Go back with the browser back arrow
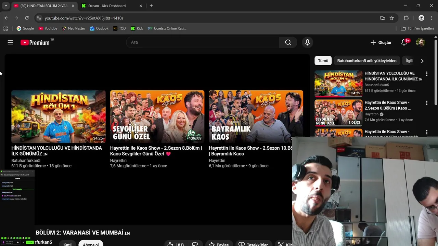 click(x=6, y=18)
